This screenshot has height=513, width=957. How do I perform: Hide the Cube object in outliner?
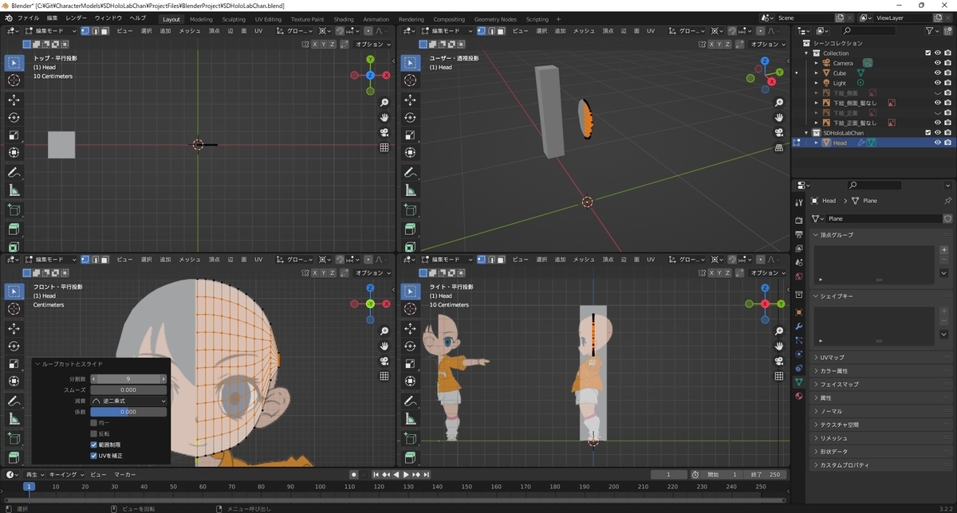pos(937,73)
